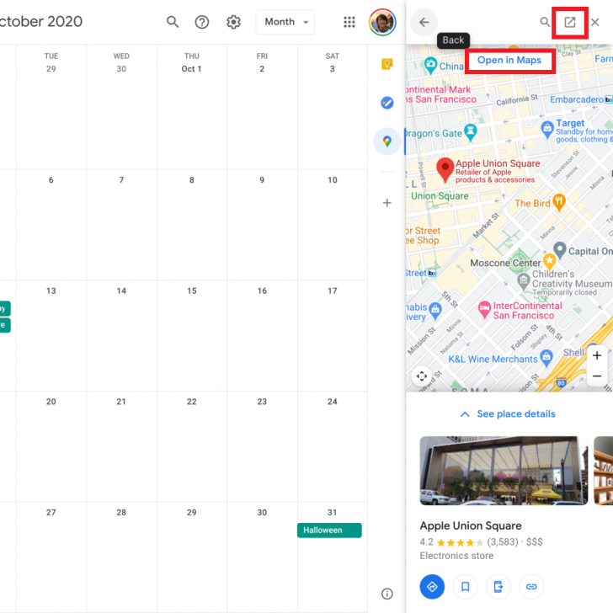This screenshot has width=613, height=613.
Task: Select Thursday Oct 1 date
Action: point(192,69)
